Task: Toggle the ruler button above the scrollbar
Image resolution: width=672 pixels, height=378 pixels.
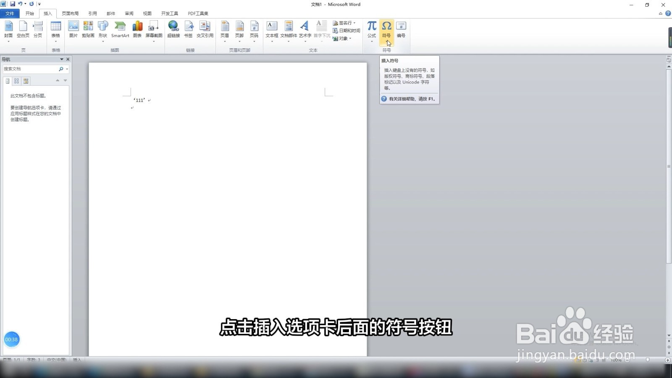Action: point(669,60)
